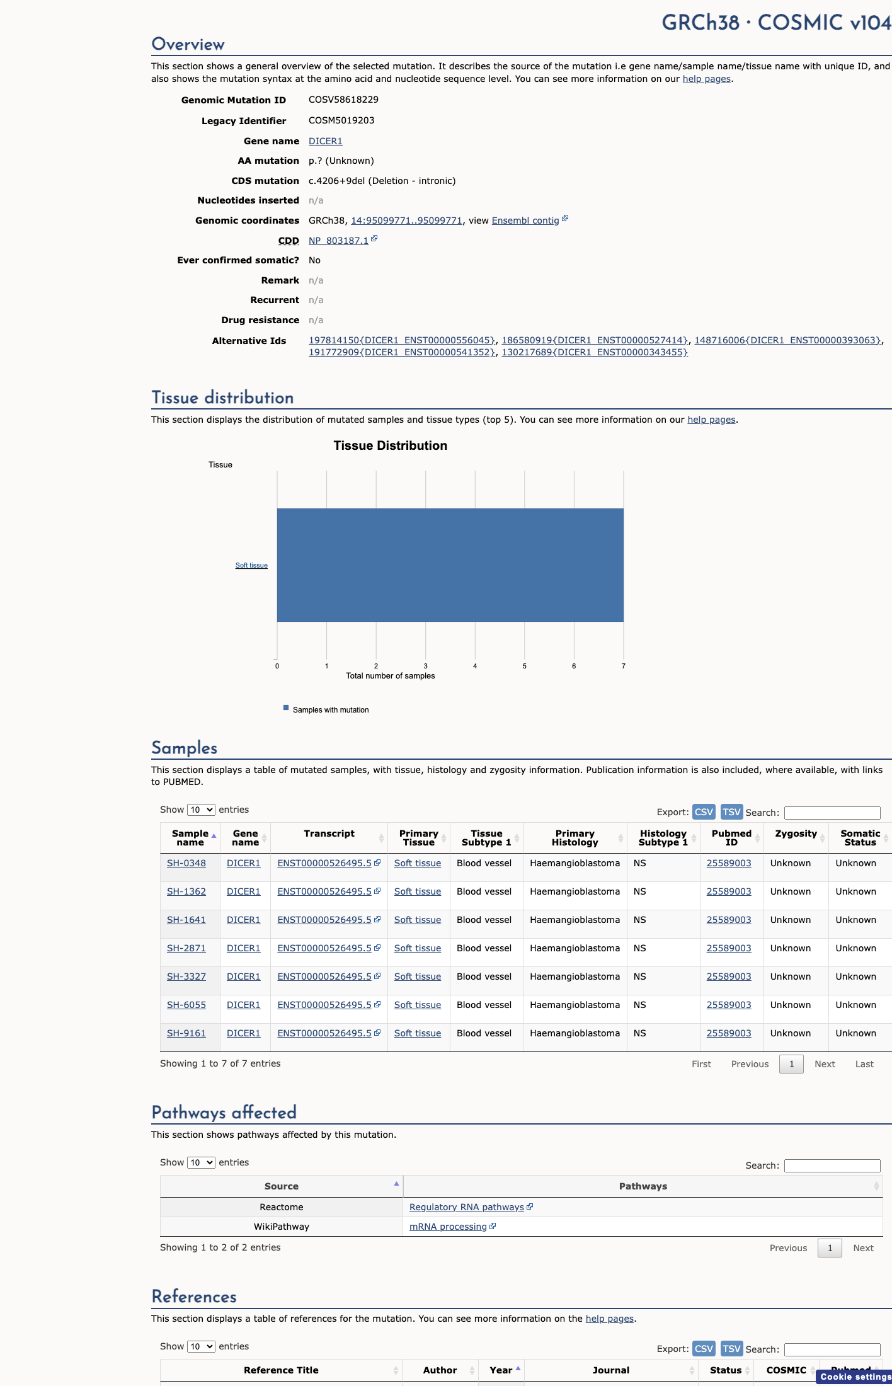
Task: Focus the Pathways affected search field
Action: pos(832,1166)
